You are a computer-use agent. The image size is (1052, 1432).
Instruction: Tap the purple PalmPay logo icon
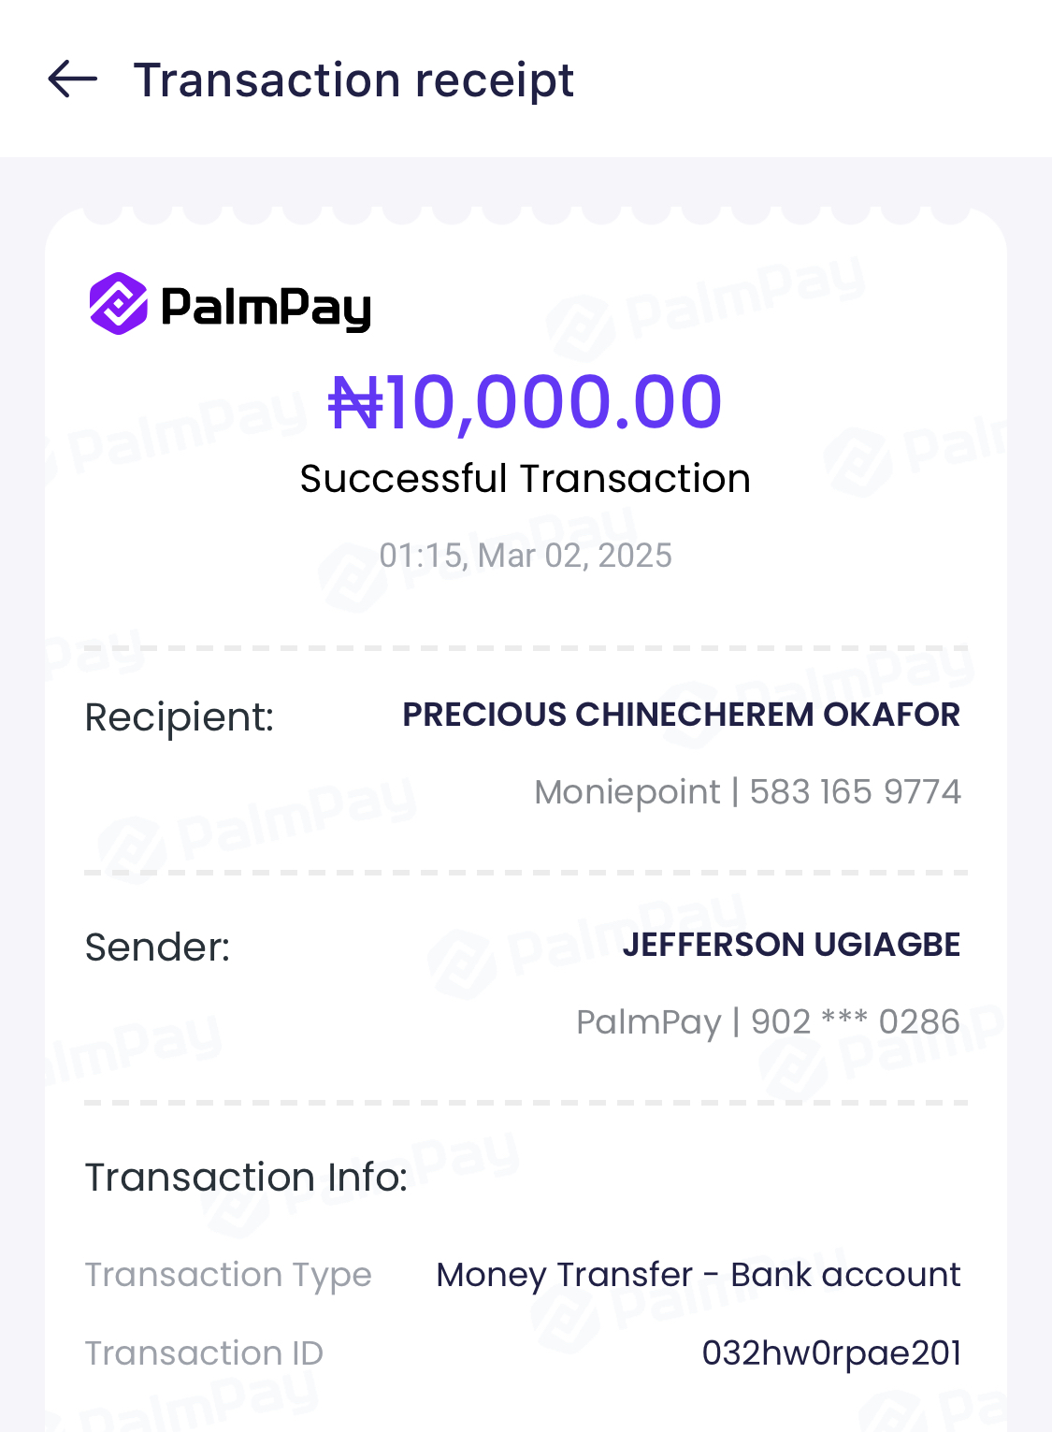tap(119, 304)
